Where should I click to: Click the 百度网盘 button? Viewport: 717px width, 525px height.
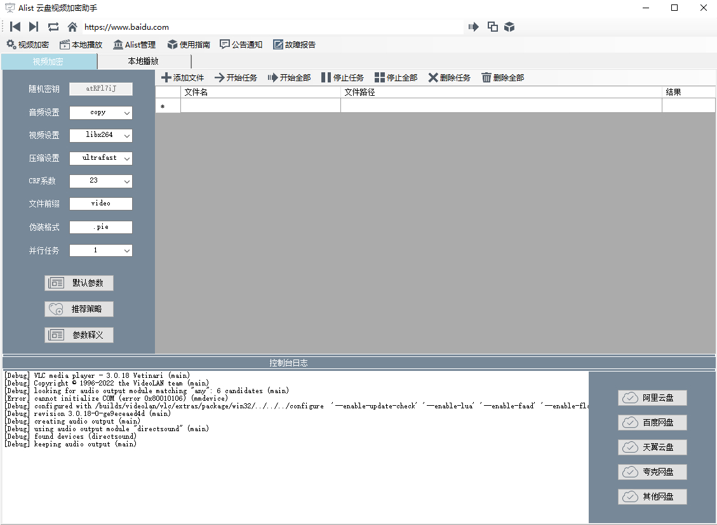652,423
